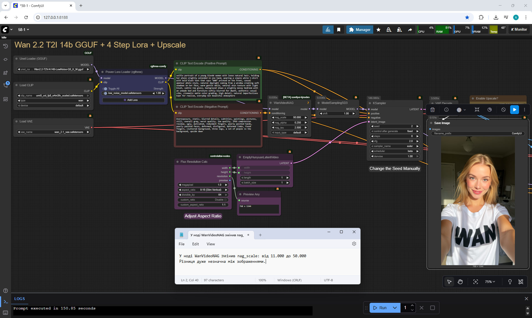Viewport: 532px width, 318px height.
Task: Click the collapse node arrows icon
Action: 477,110
